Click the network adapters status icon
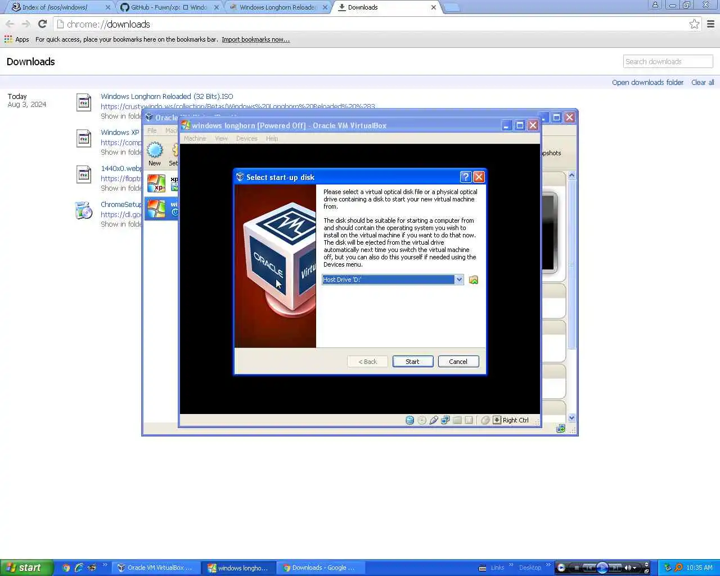This screenshot has width=720, height=576. point(445,420)
